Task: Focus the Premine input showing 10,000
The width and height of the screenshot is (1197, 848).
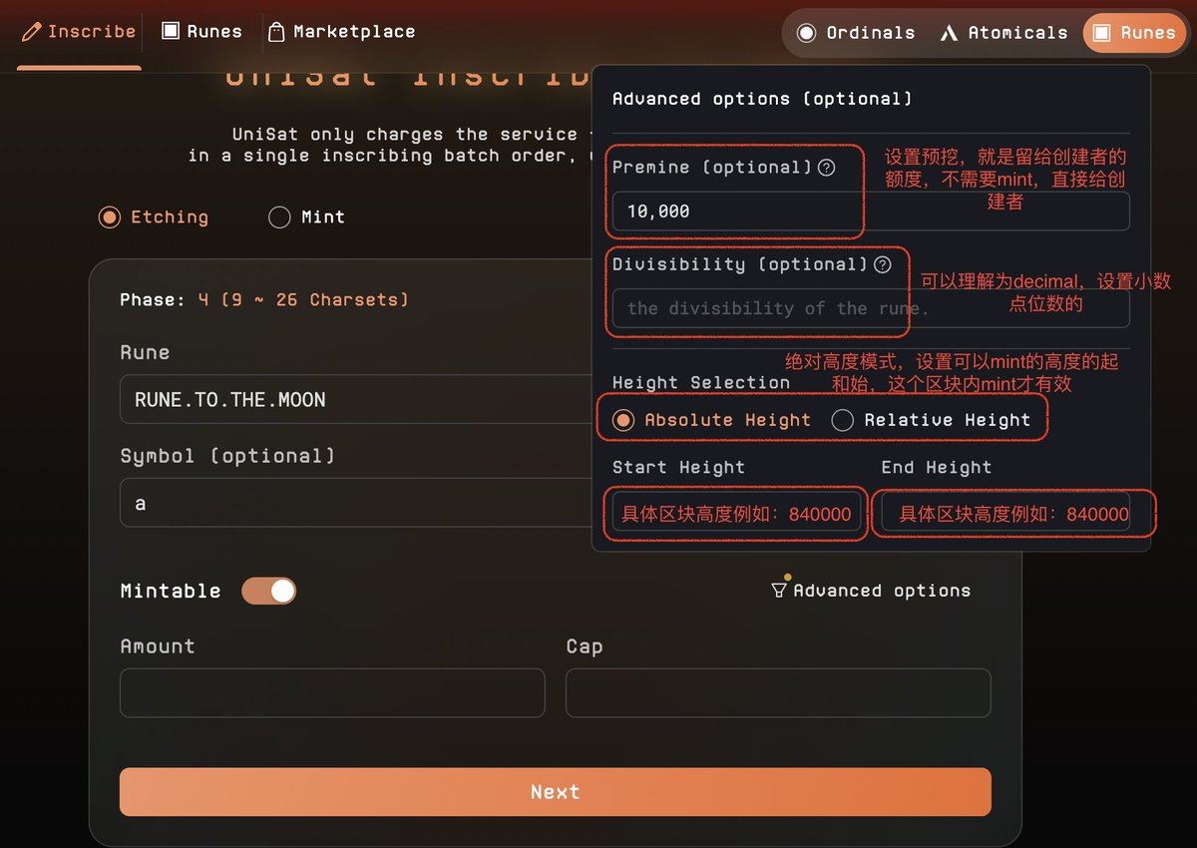Action: click(x=871, y=212)
